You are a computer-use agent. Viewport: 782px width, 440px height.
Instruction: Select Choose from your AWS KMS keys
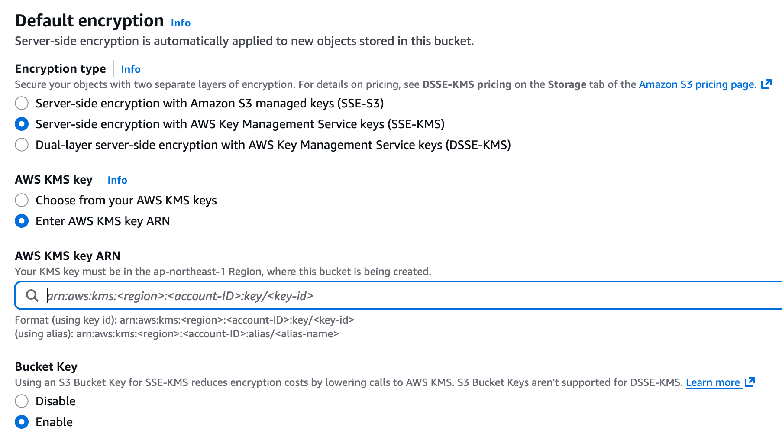point(21,200)
